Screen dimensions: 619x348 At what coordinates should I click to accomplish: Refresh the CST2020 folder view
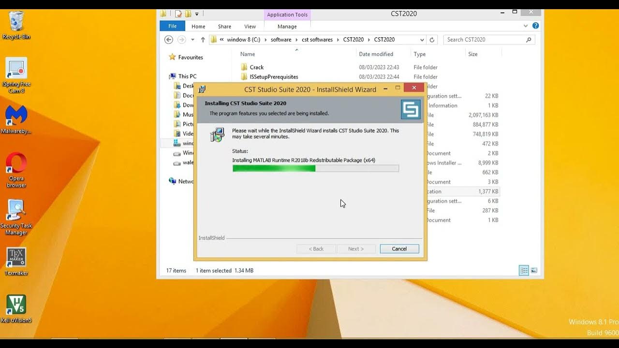[432, 40]
